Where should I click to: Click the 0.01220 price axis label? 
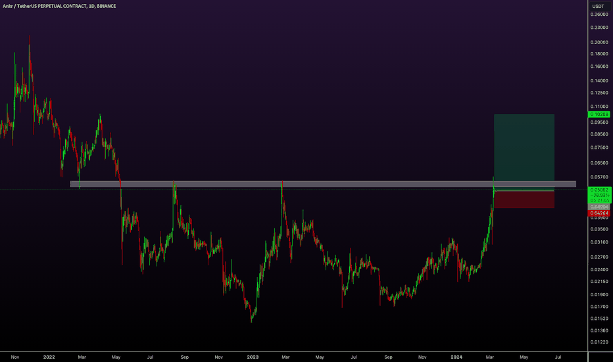click(599, 342)
